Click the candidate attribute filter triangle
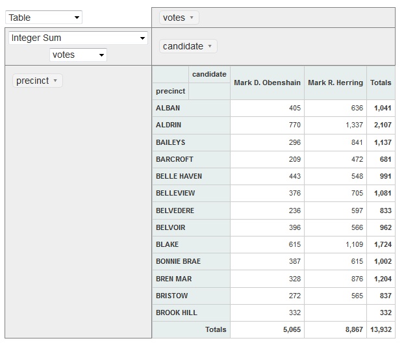Image resolution: width=404 pixels, height=345 pixels. point(210,46)
